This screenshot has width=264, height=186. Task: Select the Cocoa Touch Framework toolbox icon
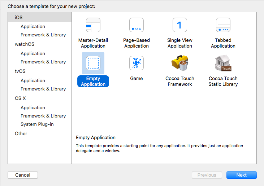pos(180,63)
